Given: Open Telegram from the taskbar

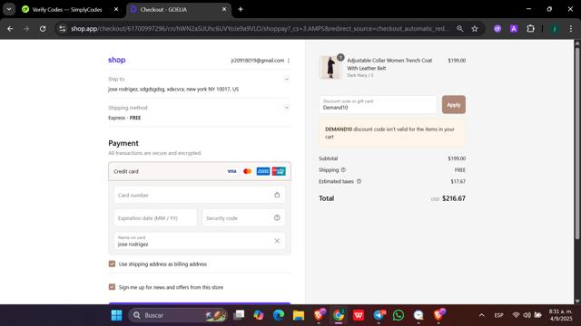Looking at the screenshot, I should pos(379,315).
